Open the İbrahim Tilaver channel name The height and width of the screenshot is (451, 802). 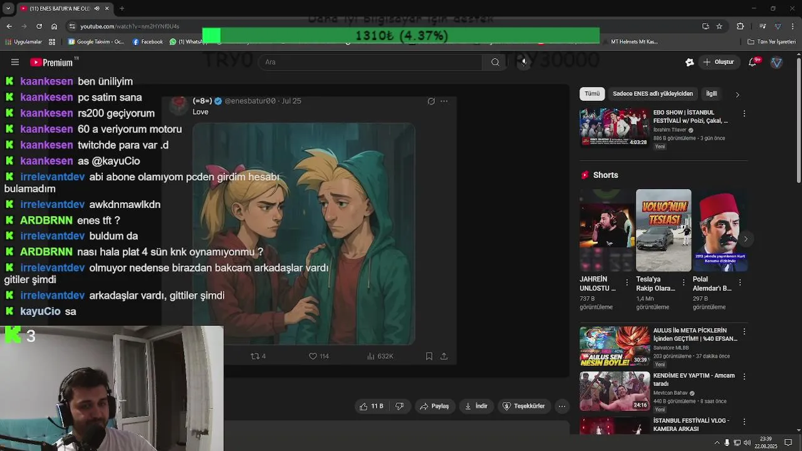point(670,130)
